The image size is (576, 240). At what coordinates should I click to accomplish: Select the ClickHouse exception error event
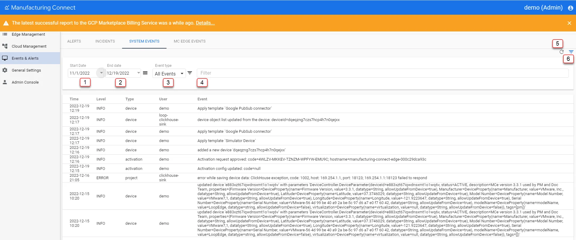312,178
